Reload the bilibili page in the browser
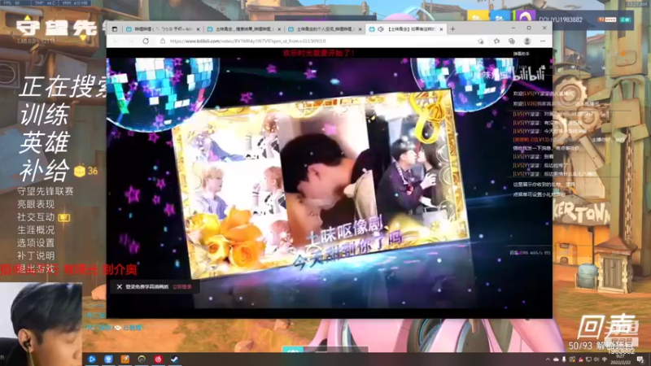Screen dimensions: 651x366 click(146, 41)
